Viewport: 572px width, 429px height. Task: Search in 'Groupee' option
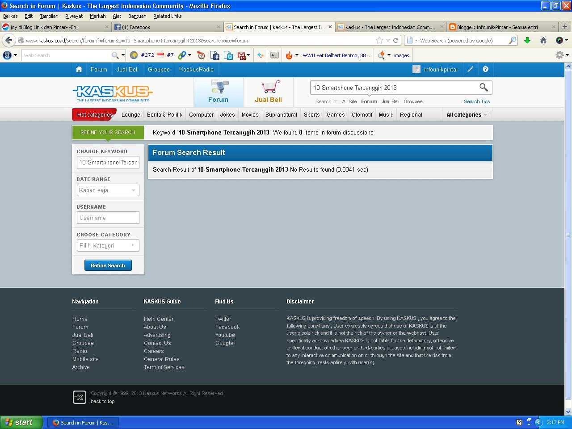pyautogui.click(x=413, y=101)
